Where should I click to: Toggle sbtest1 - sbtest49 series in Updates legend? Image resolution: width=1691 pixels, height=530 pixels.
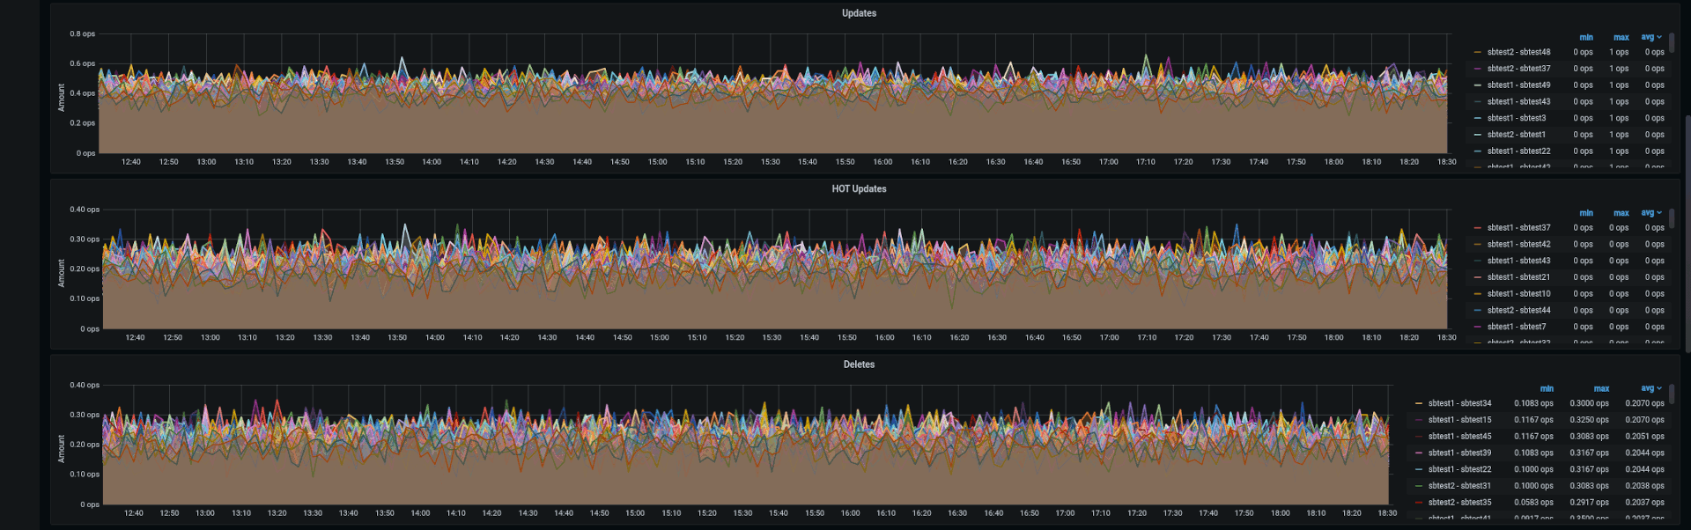point(1518,85)
